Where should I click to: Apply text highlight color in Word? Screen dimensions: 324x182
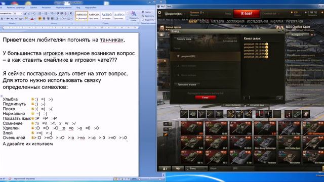[26, 18]
